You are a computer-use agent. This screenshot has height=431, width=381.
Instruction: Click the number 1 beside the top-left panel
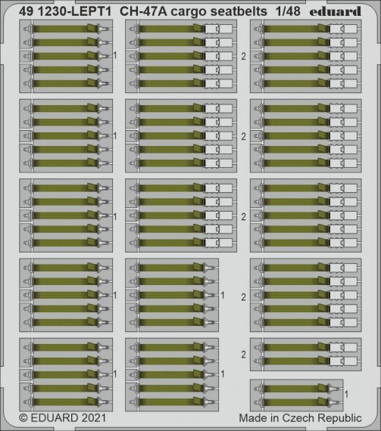pos(115,55)
